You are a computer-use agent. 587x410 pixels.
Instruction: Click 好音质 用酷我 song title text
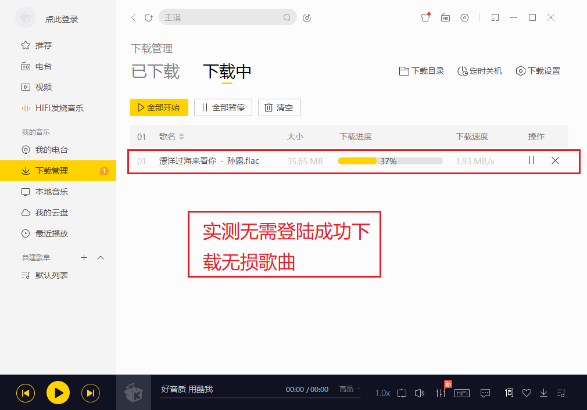(x=187, y=389)
